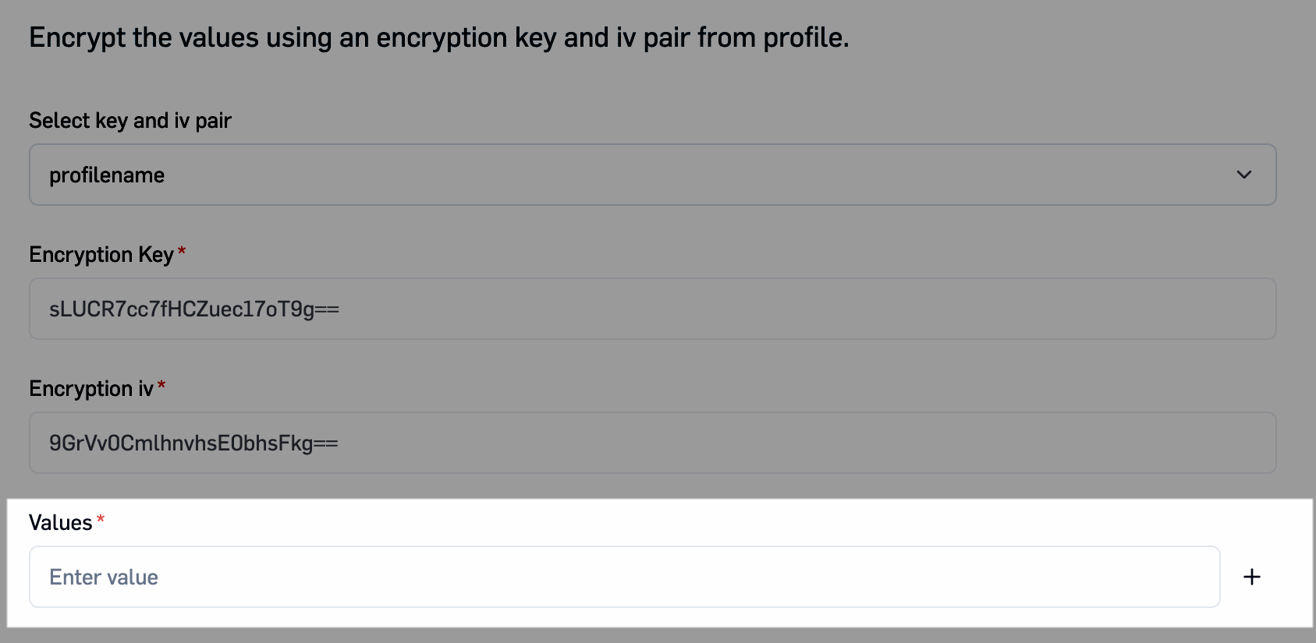Image resolution: width=1316 pixels, height=643 pixels.
Task: Click the plus icon to add another value
Action: tap(1251, 577)
